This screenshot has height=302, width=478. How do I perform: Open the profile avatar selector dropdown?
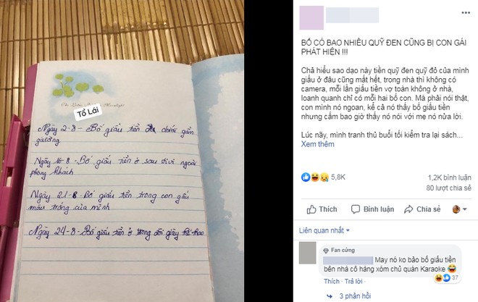[459, 209]
